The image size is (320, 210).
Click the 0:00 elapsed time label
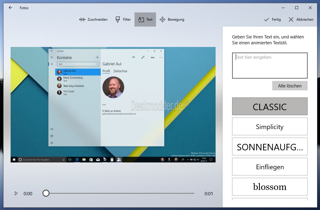coord(28,193)
